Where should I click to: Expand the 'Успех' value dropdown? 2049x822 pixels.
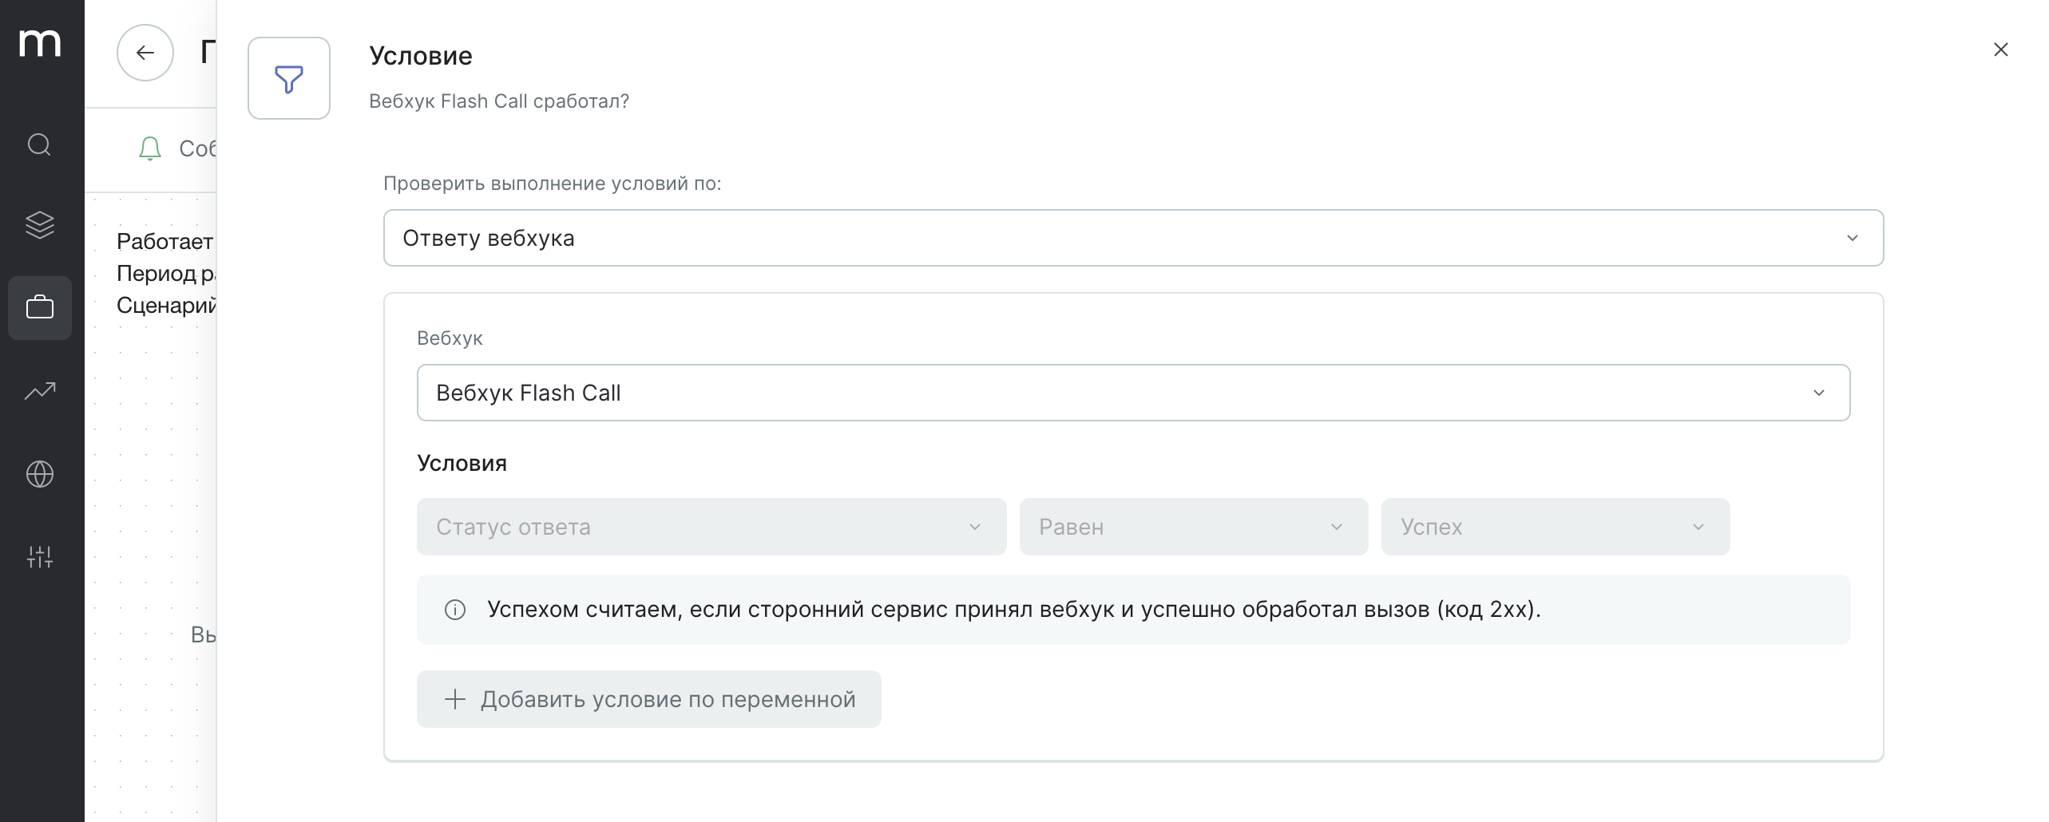coord(1556,527)
